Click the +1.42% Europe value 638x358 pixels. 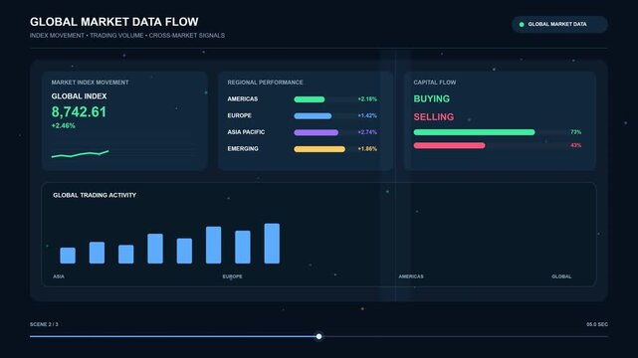pyautogui.click(x=367, y=115)
